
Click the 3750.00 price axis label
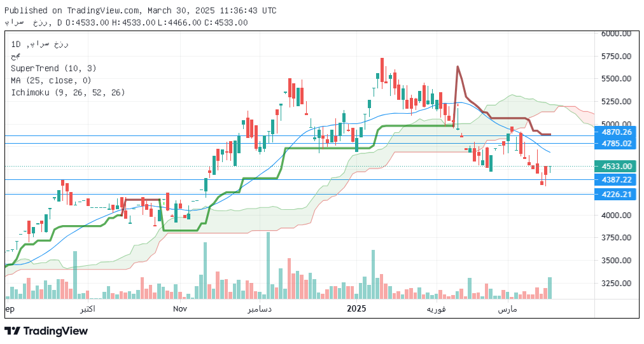tap(616, 238)
